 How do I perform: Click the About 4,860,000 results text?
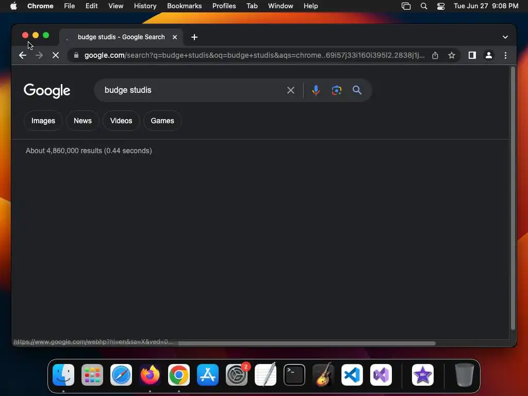pos(89,151)
